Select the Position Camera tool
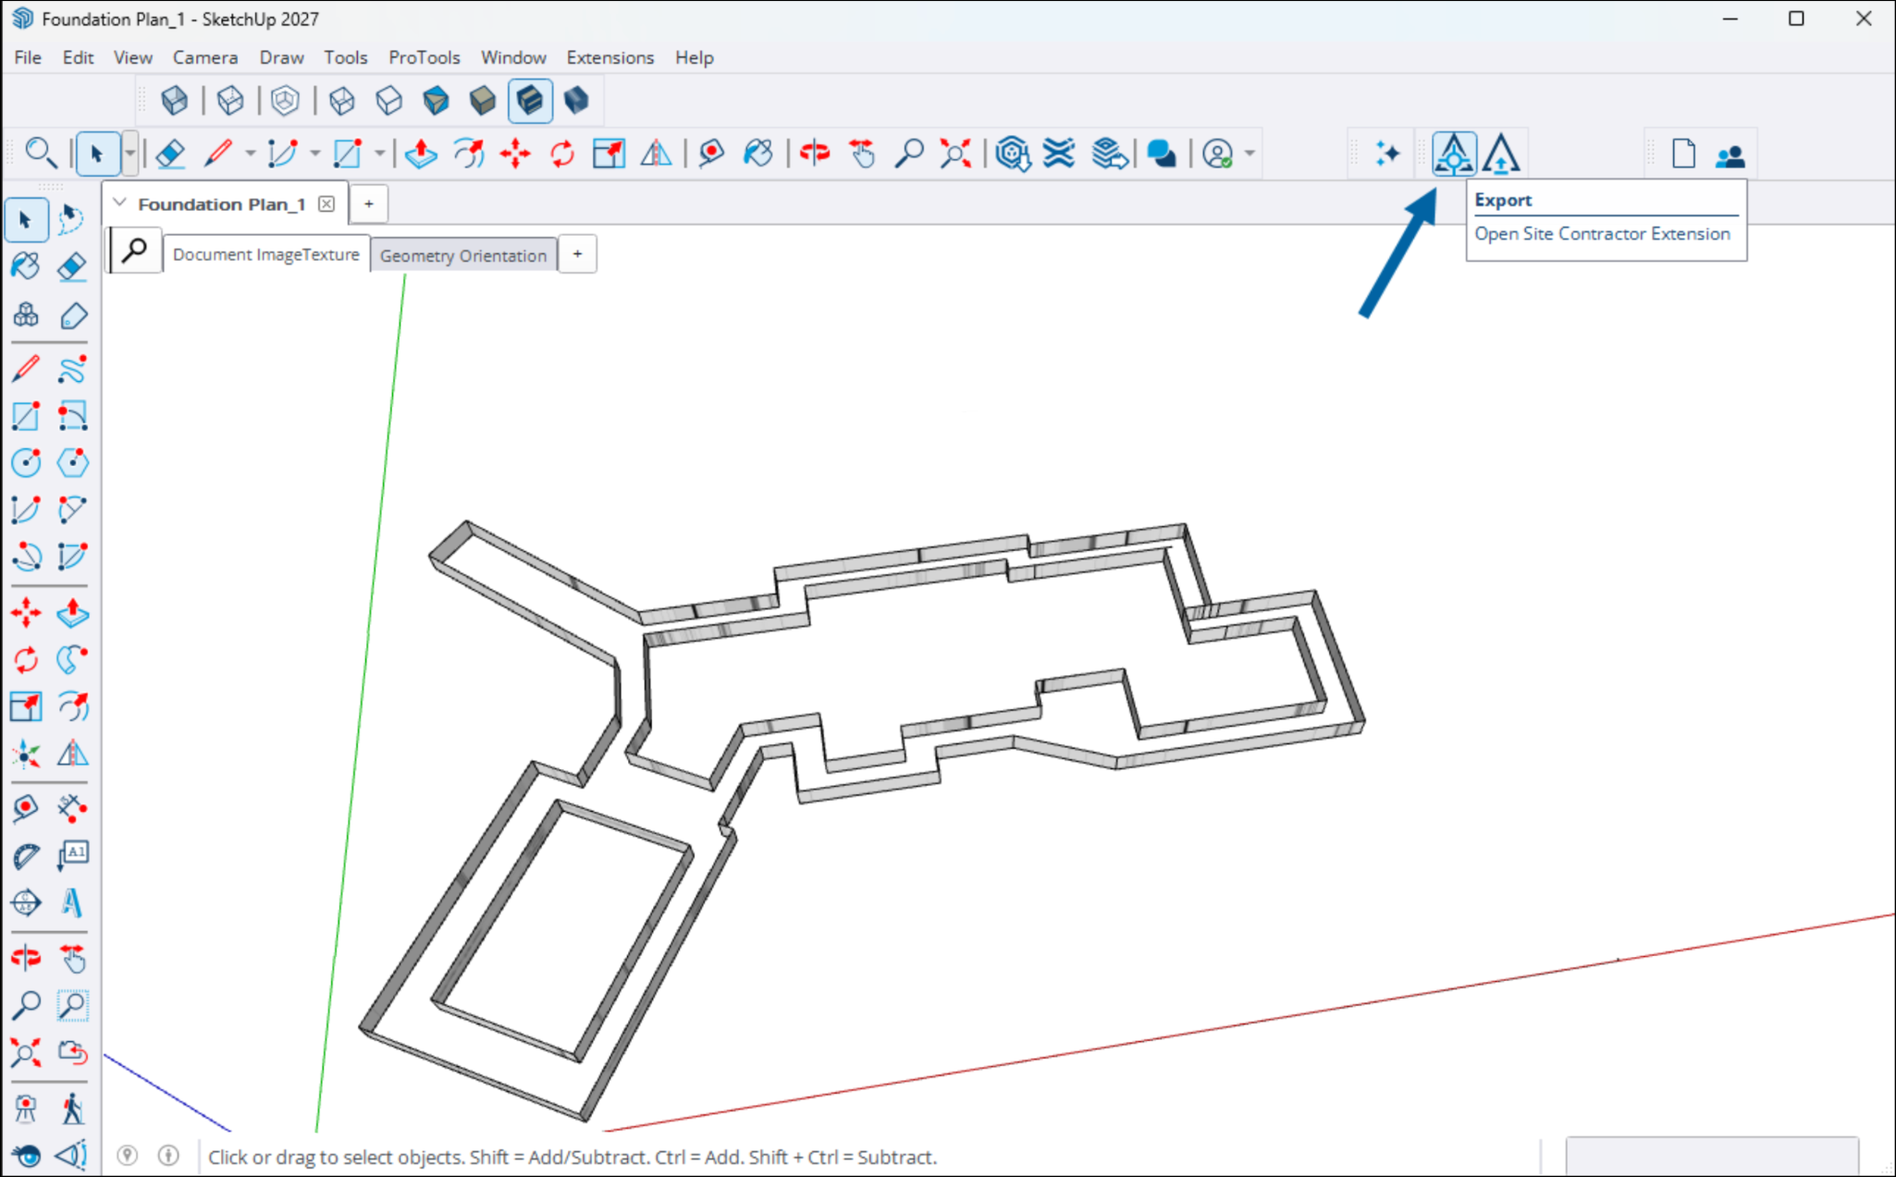The width and height of the screenshot is (1896, 1177). point(26,1108)
